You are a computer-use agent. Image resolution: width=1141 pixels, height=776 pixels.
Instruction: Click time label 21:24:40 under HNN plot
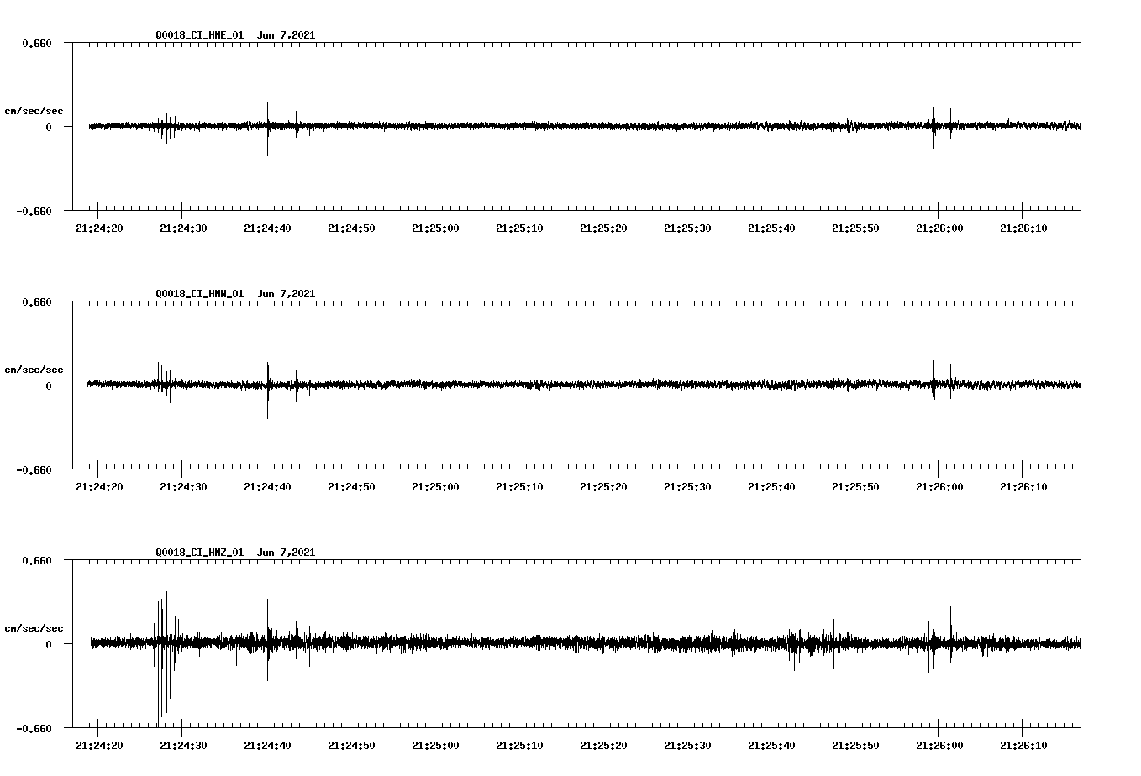pyautogui.click(x=267, y=486)
